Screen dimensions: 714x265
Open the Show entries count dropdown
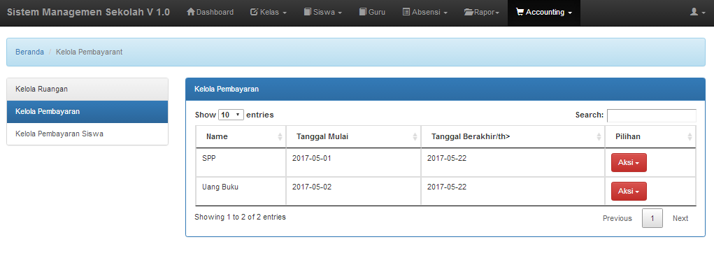(x=231, y=115)
